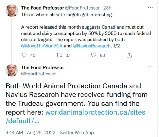This screenshot has height=137, width=159.
Task: Click the 37 retweet count
Action: point(68,55)
